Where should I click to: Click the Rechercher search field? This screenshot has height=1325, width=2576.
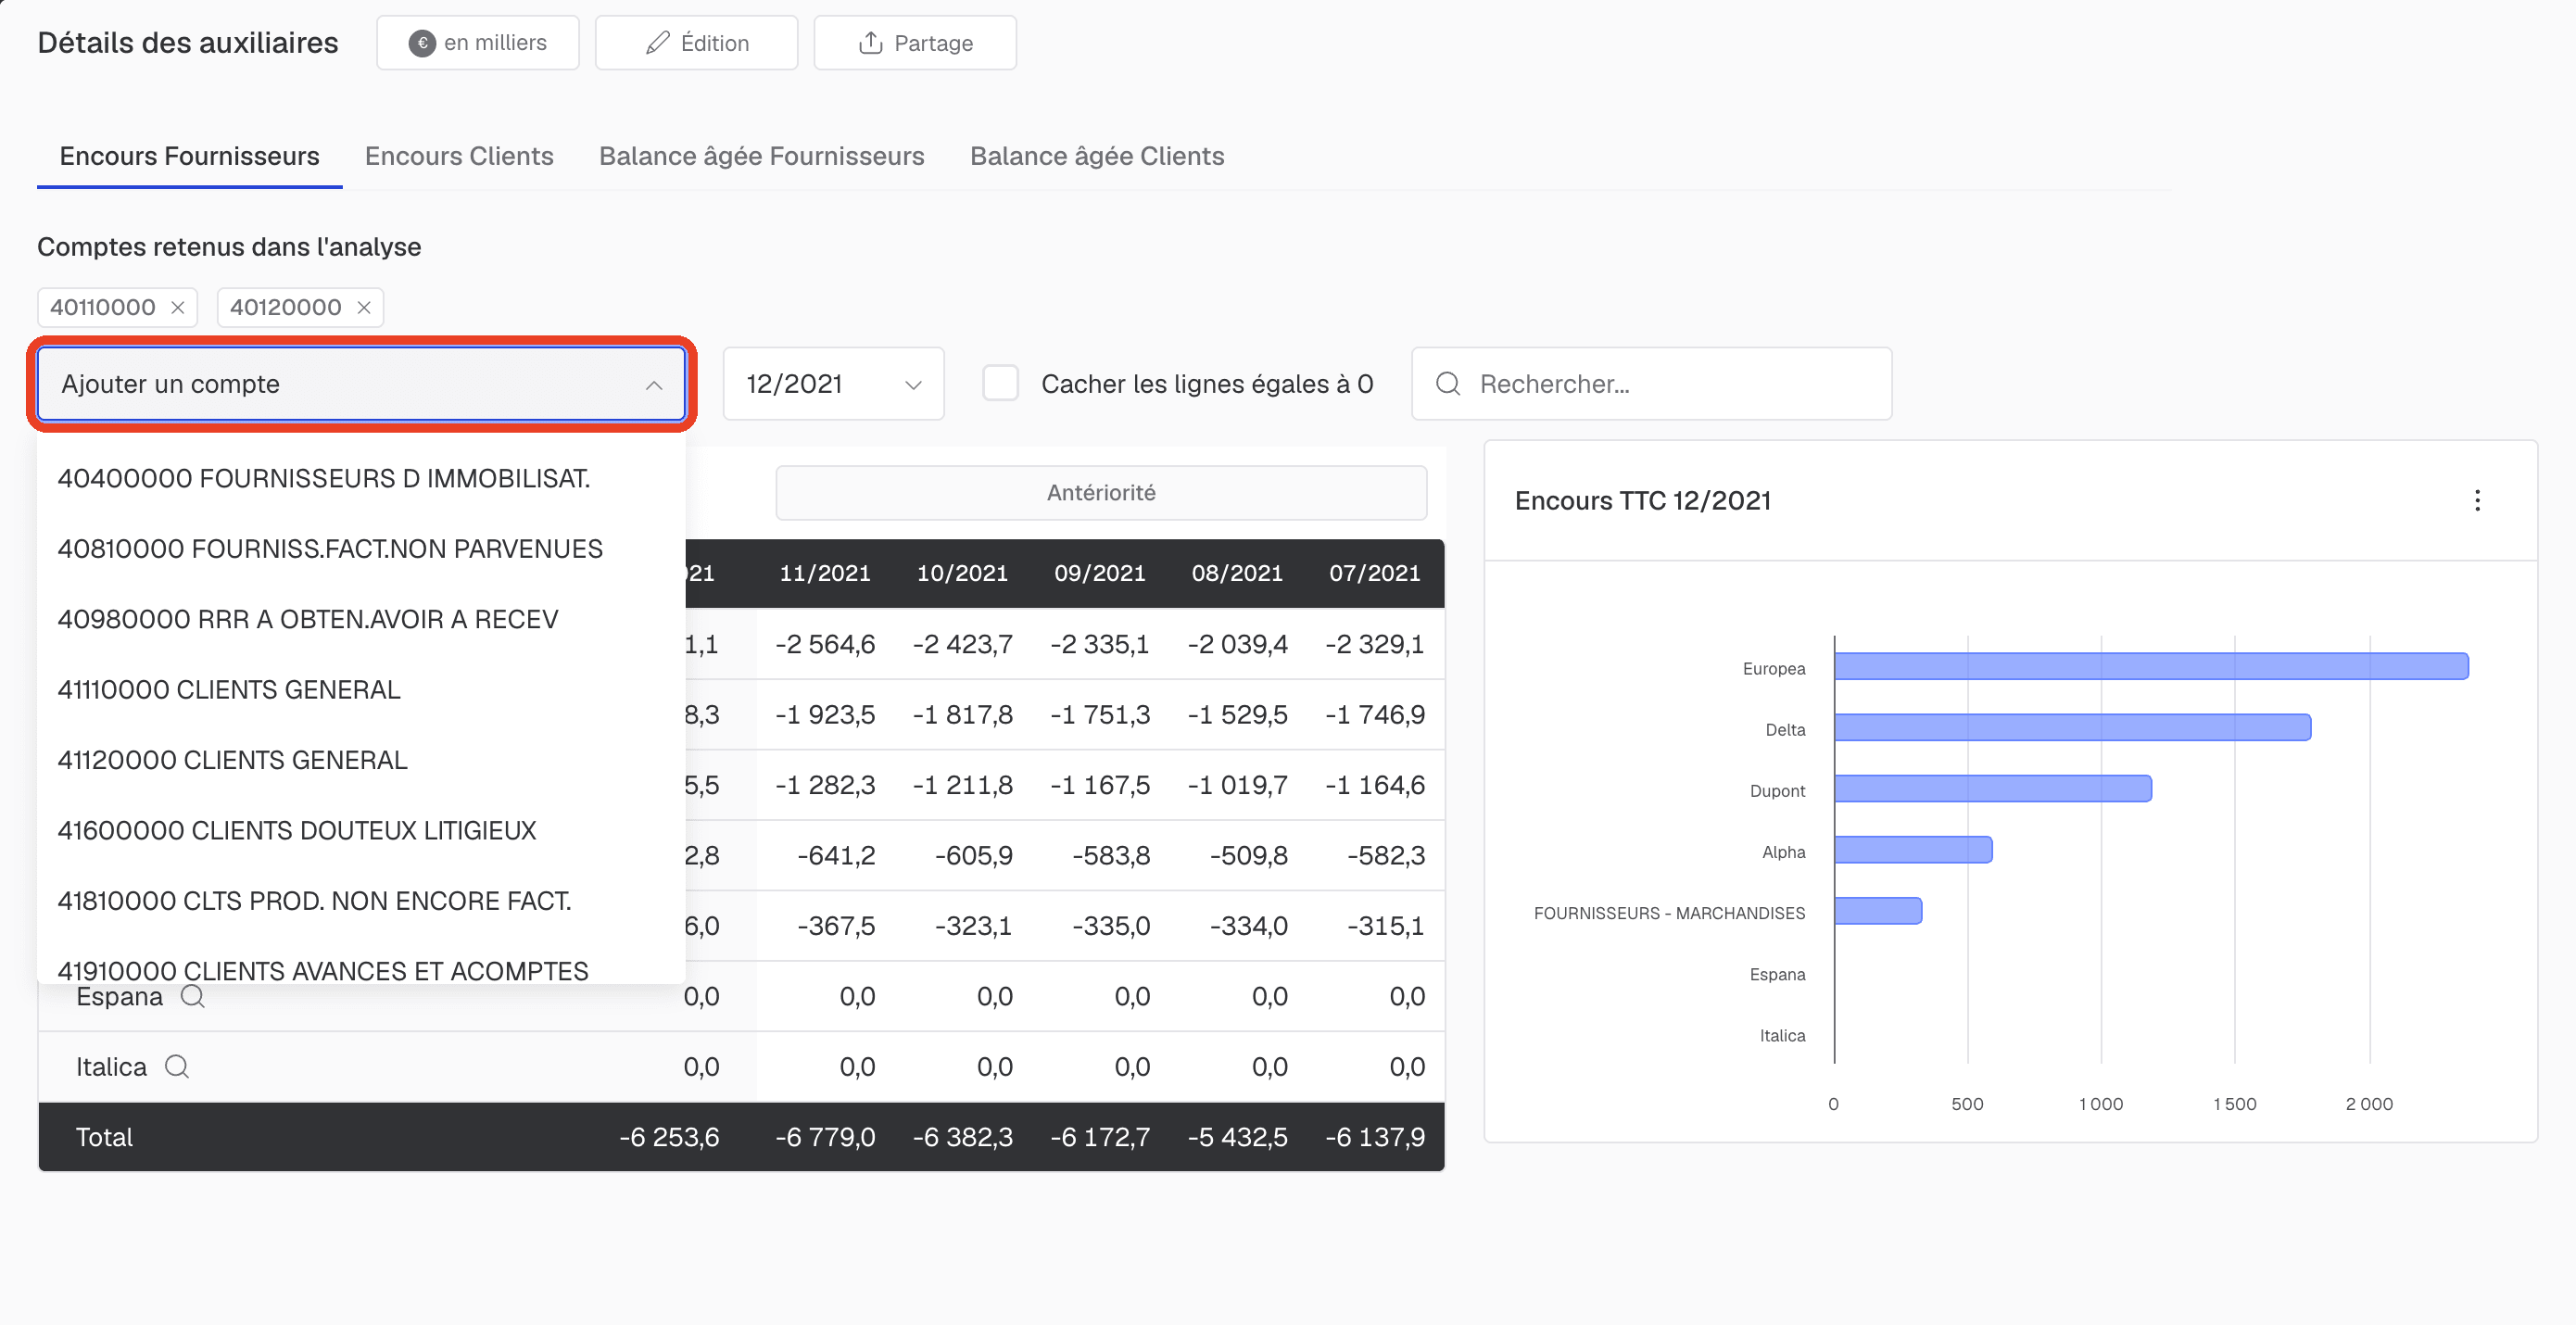pyautogui.click(x=1651, y=384)
